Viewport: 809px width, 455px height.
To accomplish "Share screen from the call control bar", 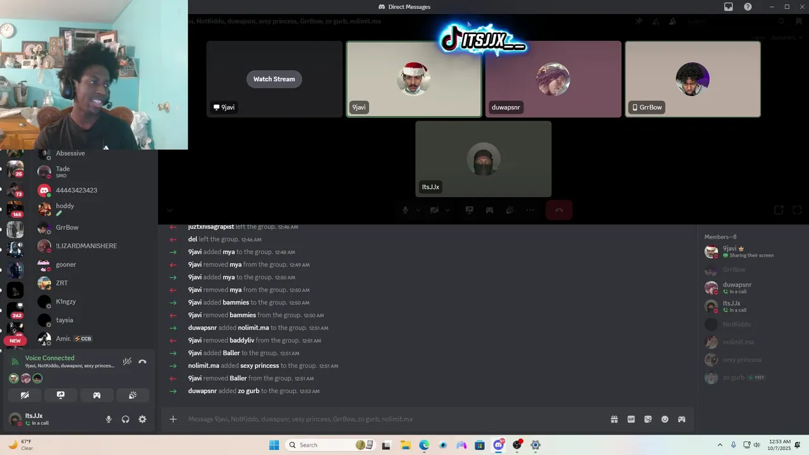I will click(469, 210).
